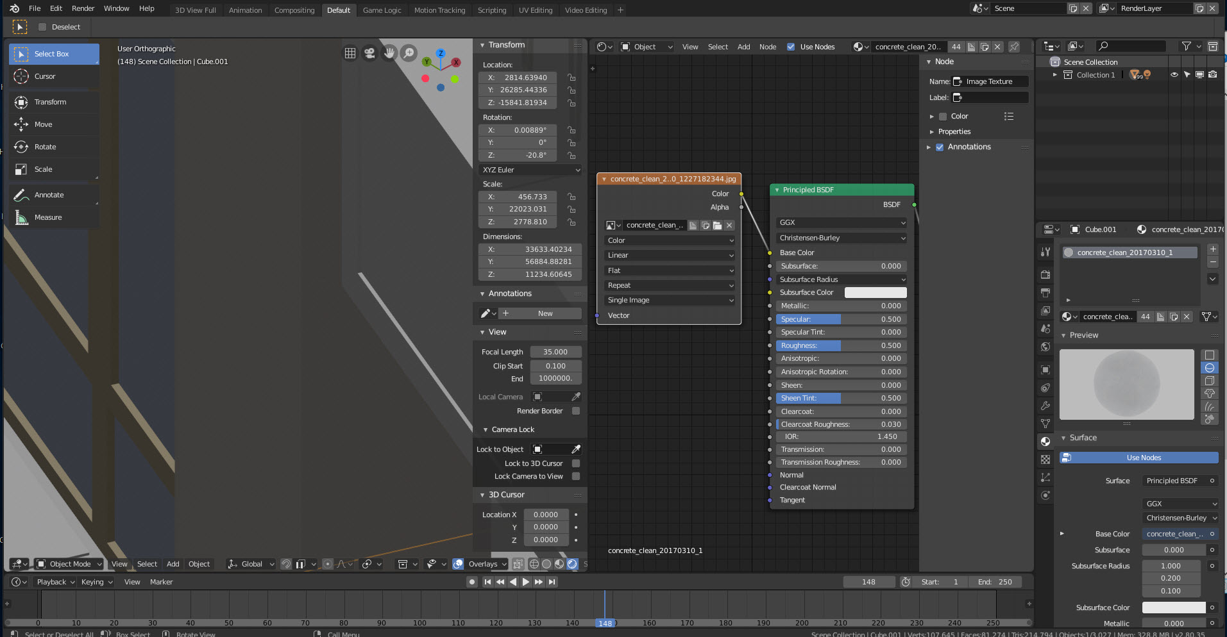Open the World properties tab
This screenshot has height=637, width=1227.
click(1045, 347)
